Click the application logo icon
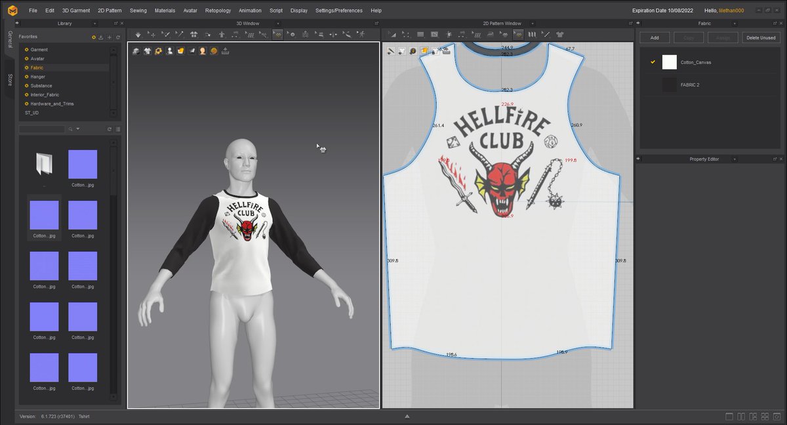Screen dimensions: 787x425 coord(12,10)
